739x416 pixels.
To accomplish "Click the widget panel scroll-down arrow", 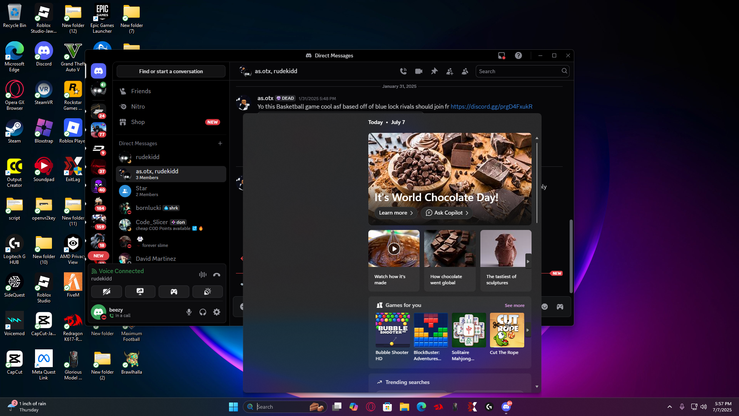I will (x=537, y=386).
